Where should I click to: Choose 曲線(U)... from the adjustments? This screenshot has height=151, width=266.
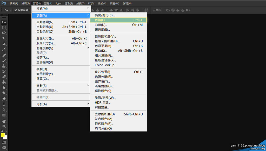[118, 25]
